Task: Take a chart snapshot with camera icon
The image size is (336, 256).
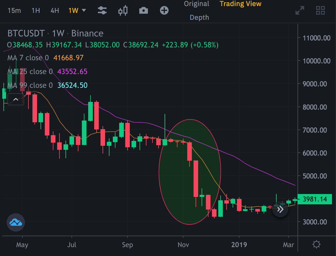Action: click(144, 11)
